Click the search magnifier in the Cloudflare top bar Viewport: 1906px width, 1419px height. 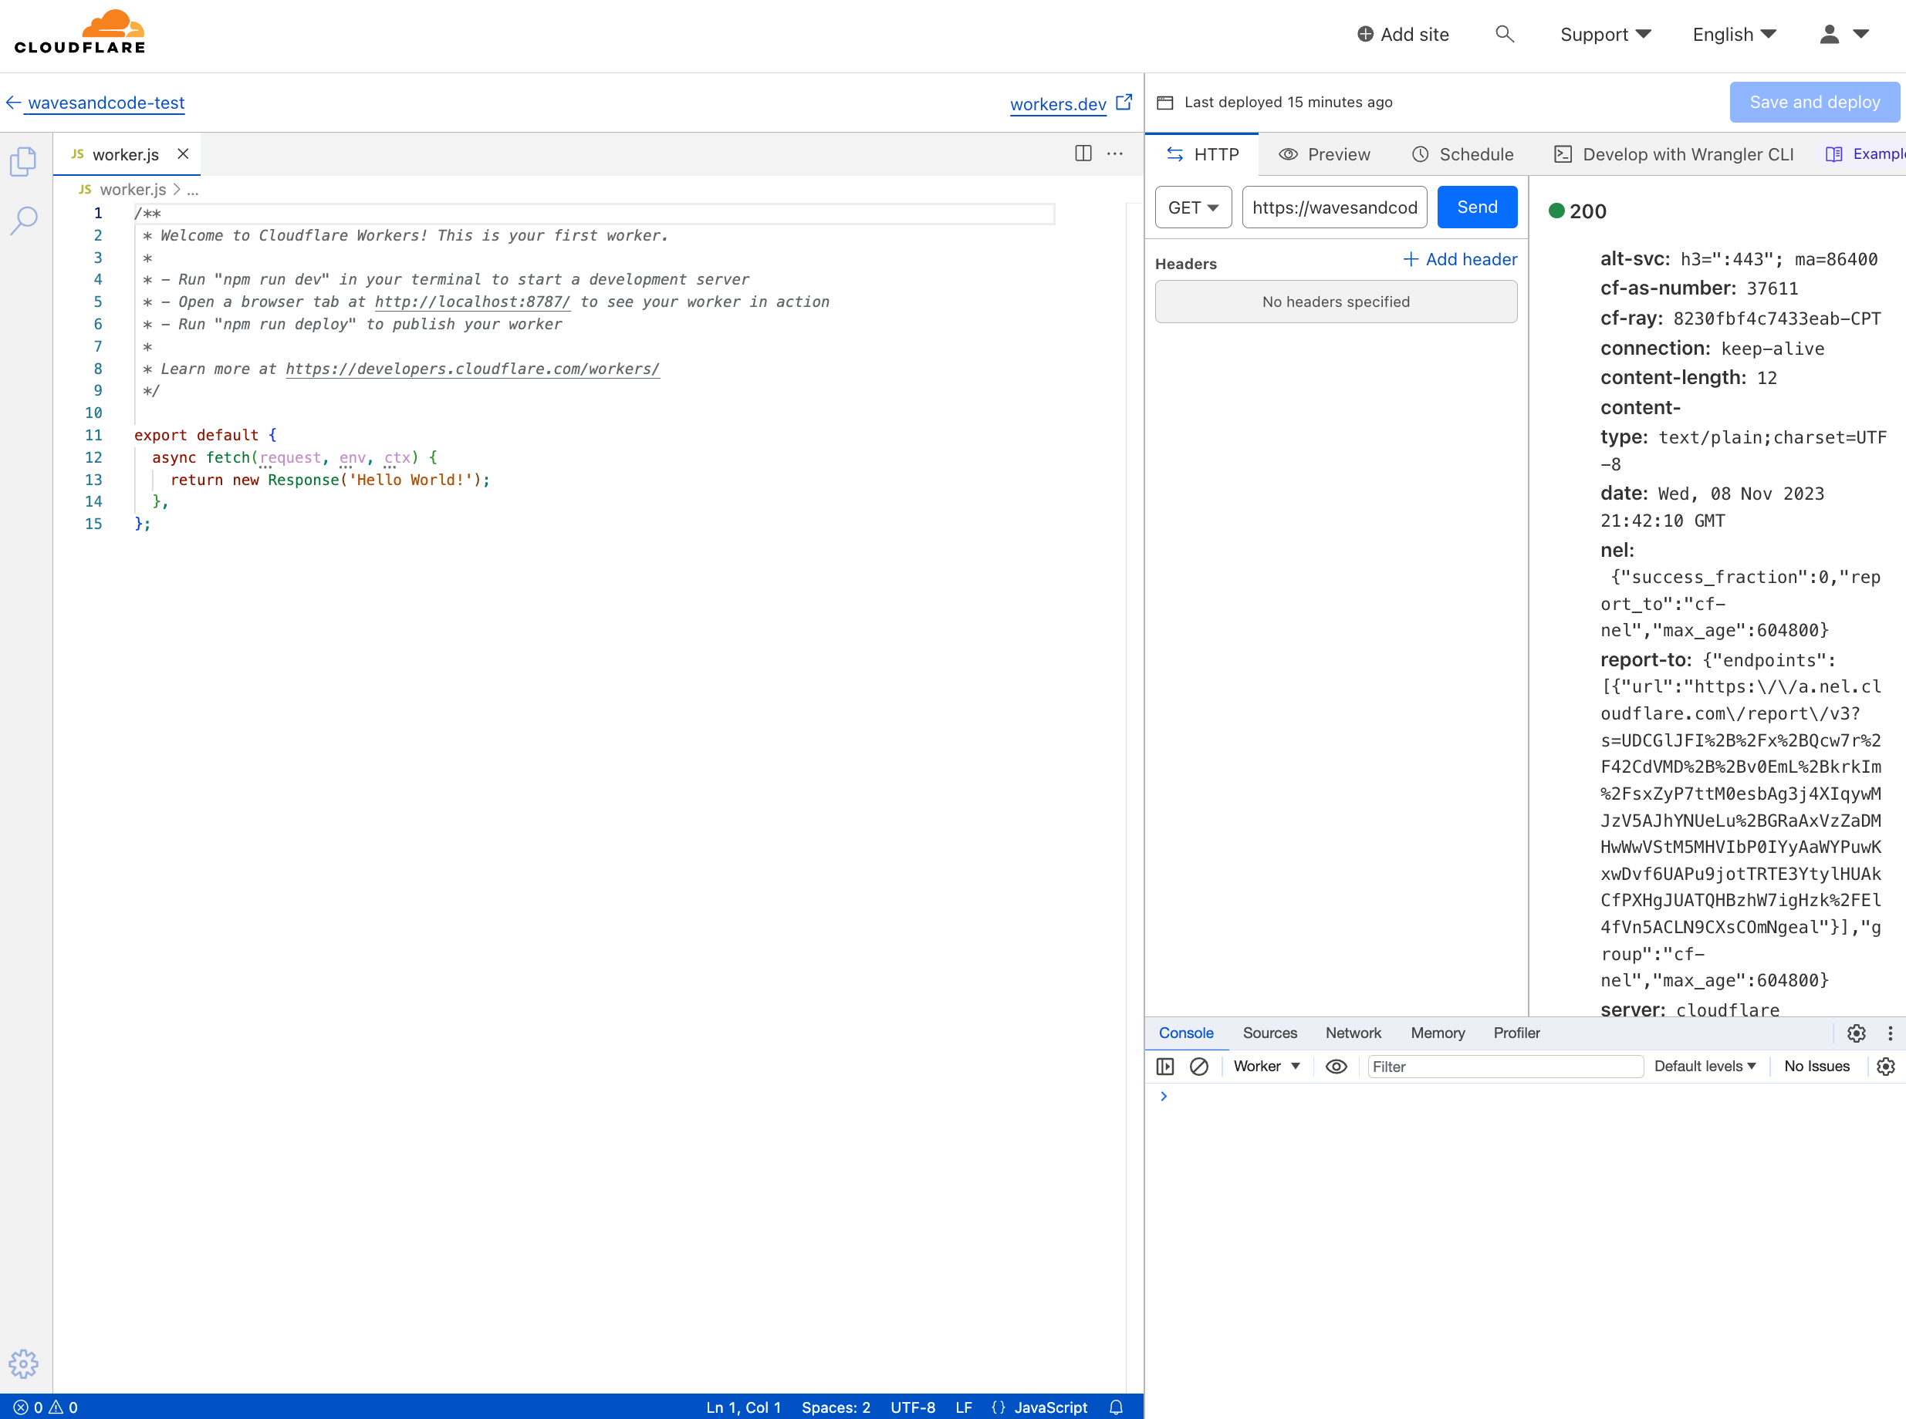coord(1505,35)
